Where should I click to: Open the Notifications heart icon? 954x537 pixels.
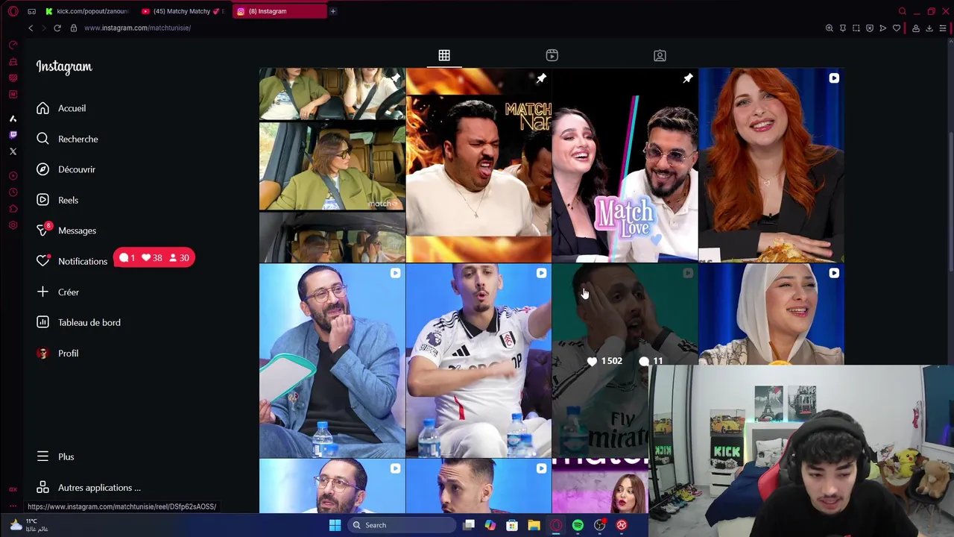coord(43,261)
